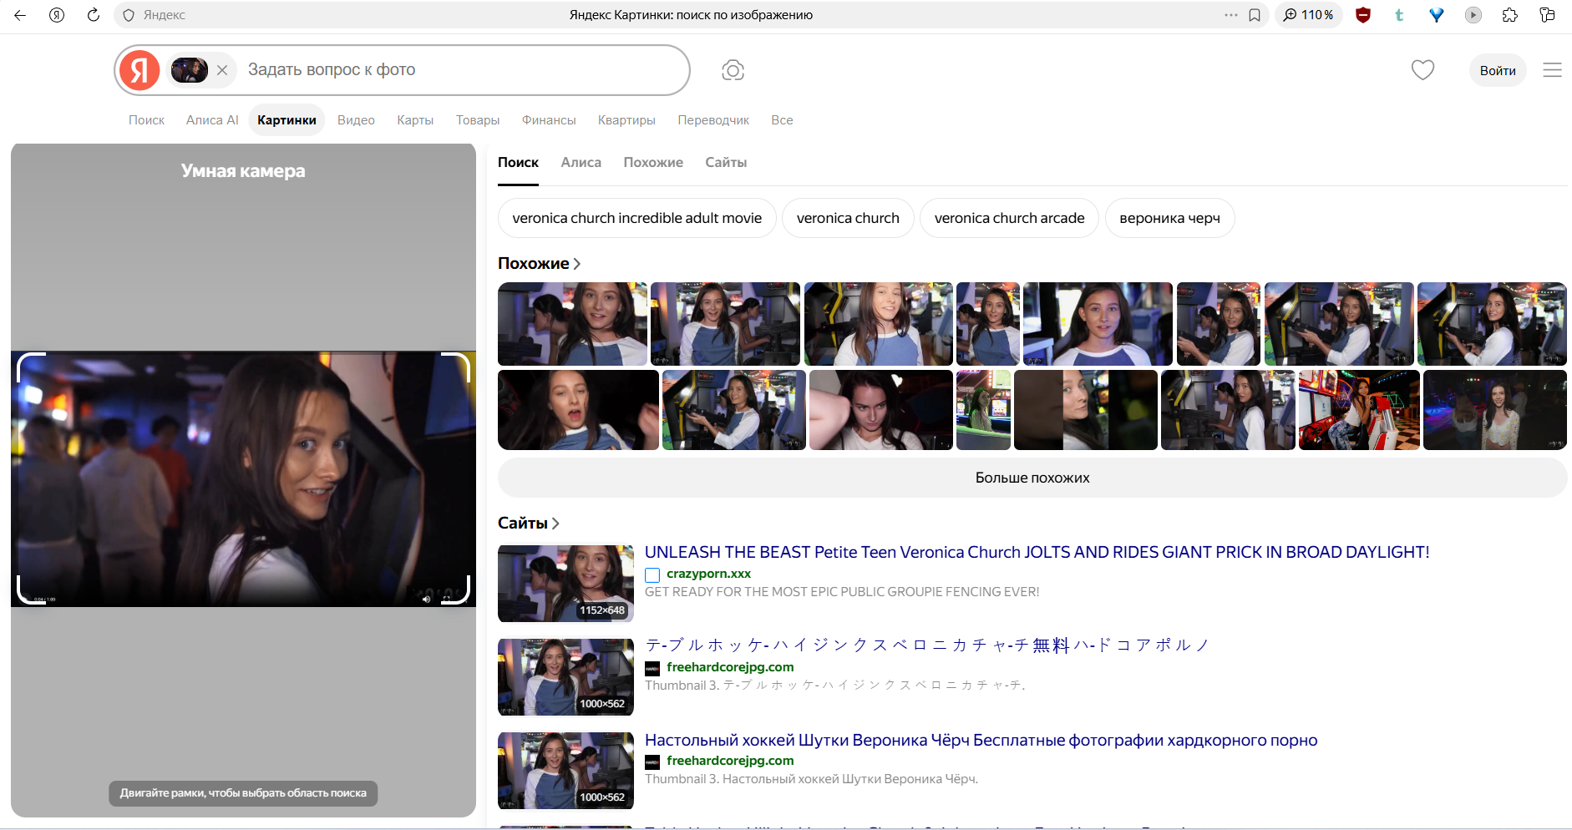The height and width of the screenshot is (830, 1572).
Task: Click the 110% zoom indicator
Action: [1309, 15]
